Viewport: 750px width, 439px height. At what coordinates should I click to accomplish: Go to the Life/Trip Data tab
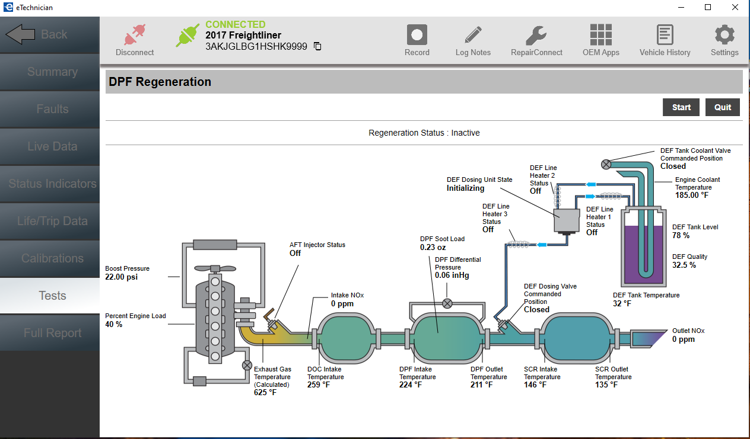[52, 221]
